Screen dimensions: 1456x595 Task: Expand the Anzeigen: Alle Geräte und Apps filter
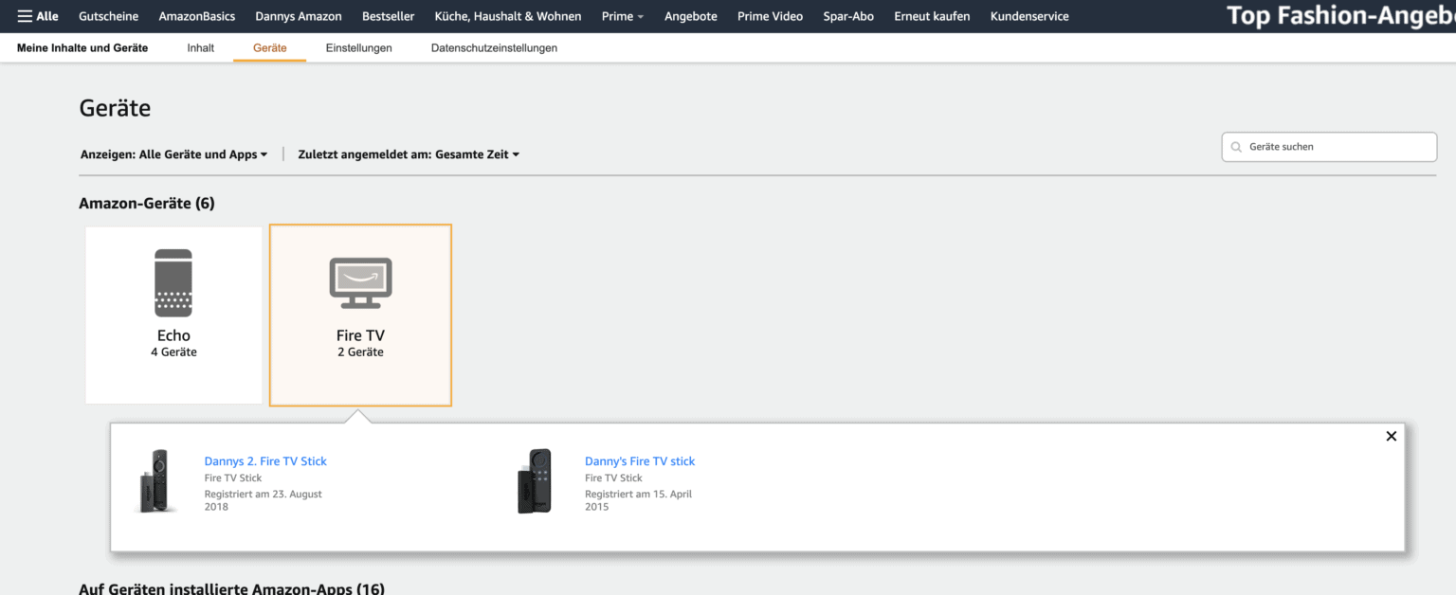click(x=174, y=154)
